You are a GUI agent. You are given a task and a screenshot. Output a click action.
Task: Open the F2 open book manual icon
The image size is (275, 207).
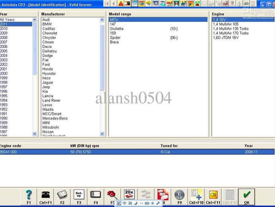click(62, 197)
